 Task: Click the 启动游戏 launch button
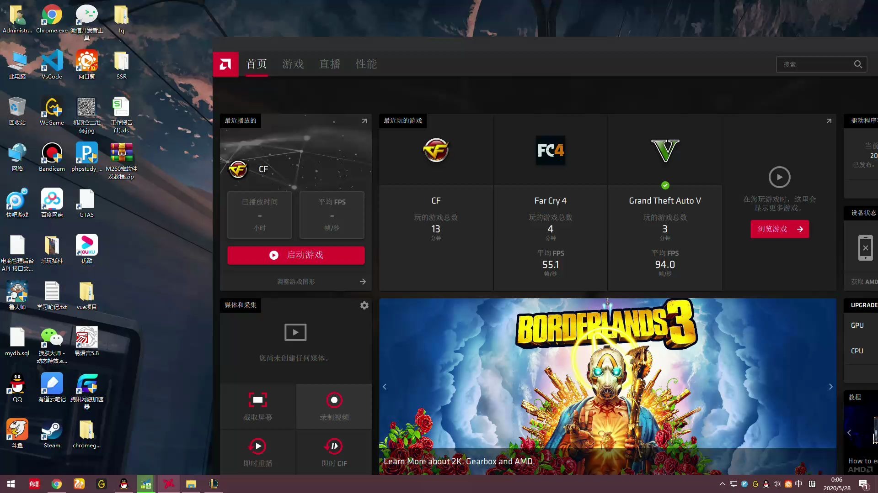296,255
